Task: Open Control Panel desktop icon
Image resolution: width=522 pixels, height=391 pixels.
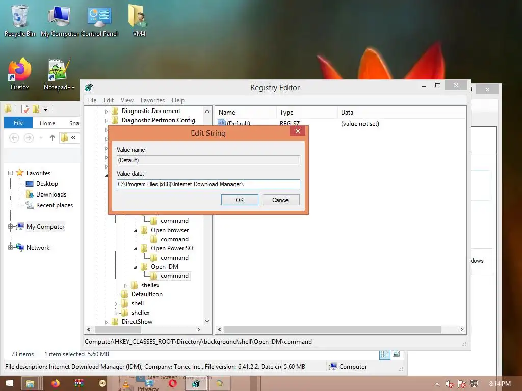Action: [99, 20]
